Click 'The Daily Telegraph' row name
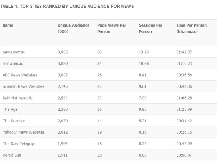Image resolution: width=218 pixels, height=162 pixels. point(20,144)
